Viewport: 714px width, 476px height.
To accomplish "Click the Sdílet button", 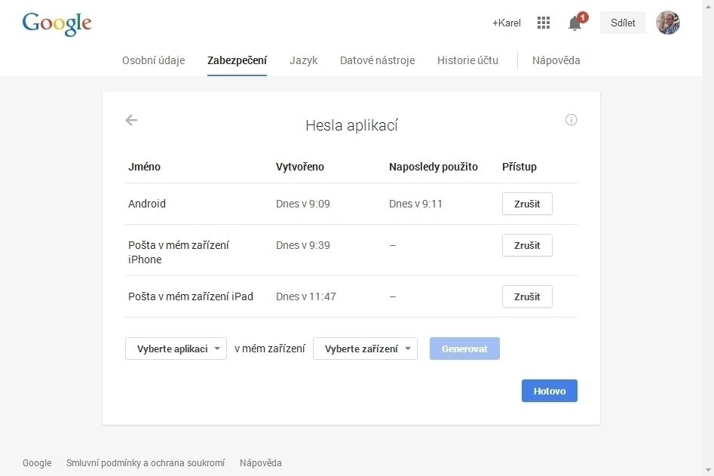I will tap(623, 23).
